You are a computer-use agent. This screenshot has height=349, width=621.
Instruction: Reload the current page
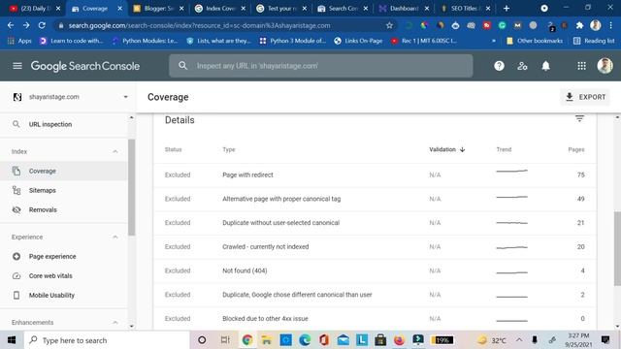[x=42, y=25]
